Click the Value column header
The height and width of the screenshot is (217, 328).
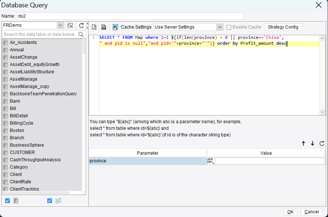click(x=266, y=153)
